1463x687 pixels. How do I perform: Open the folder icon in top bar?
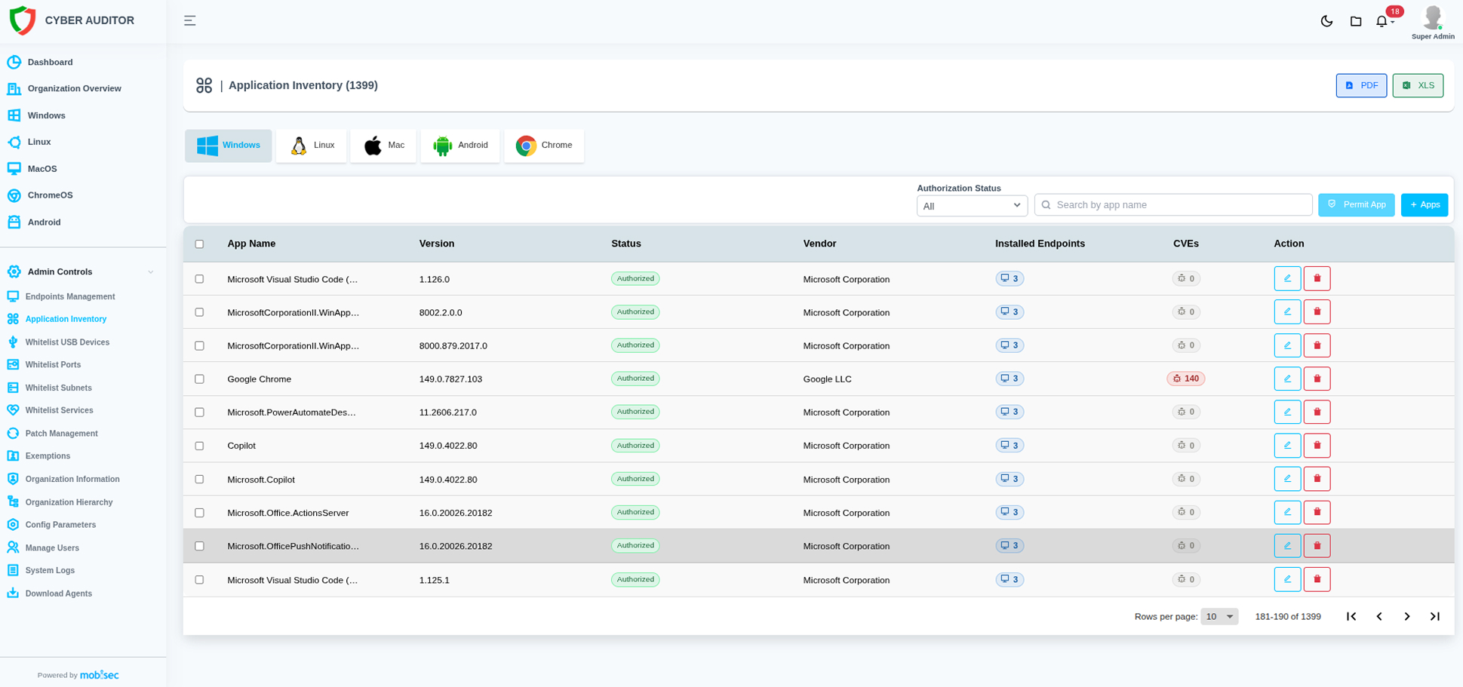click(1355, 21)
